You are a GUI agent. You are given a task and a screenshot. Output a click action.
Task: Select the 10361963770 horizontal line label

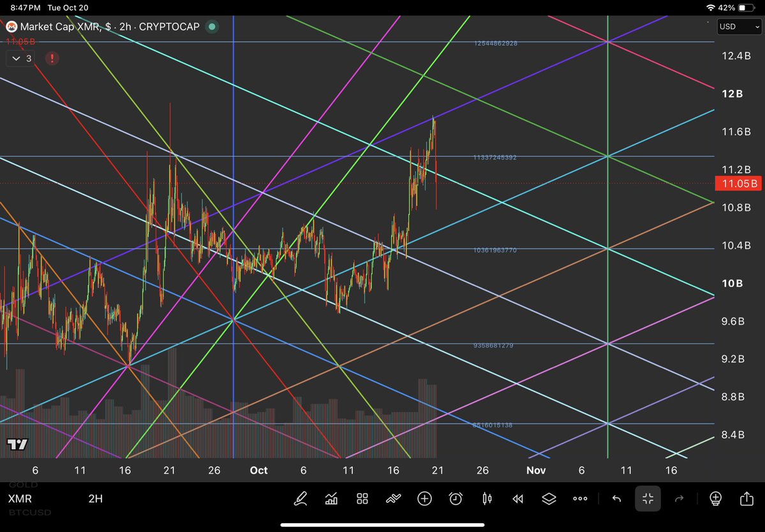[x=494, y=249]
